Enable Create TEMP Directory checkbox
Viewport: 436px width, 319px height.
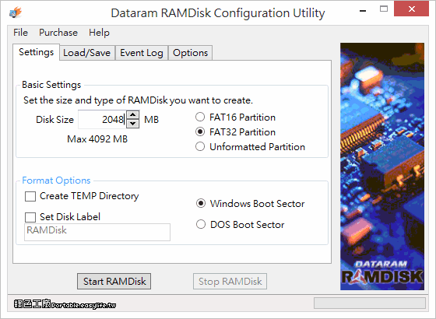[x=82, y=196]
